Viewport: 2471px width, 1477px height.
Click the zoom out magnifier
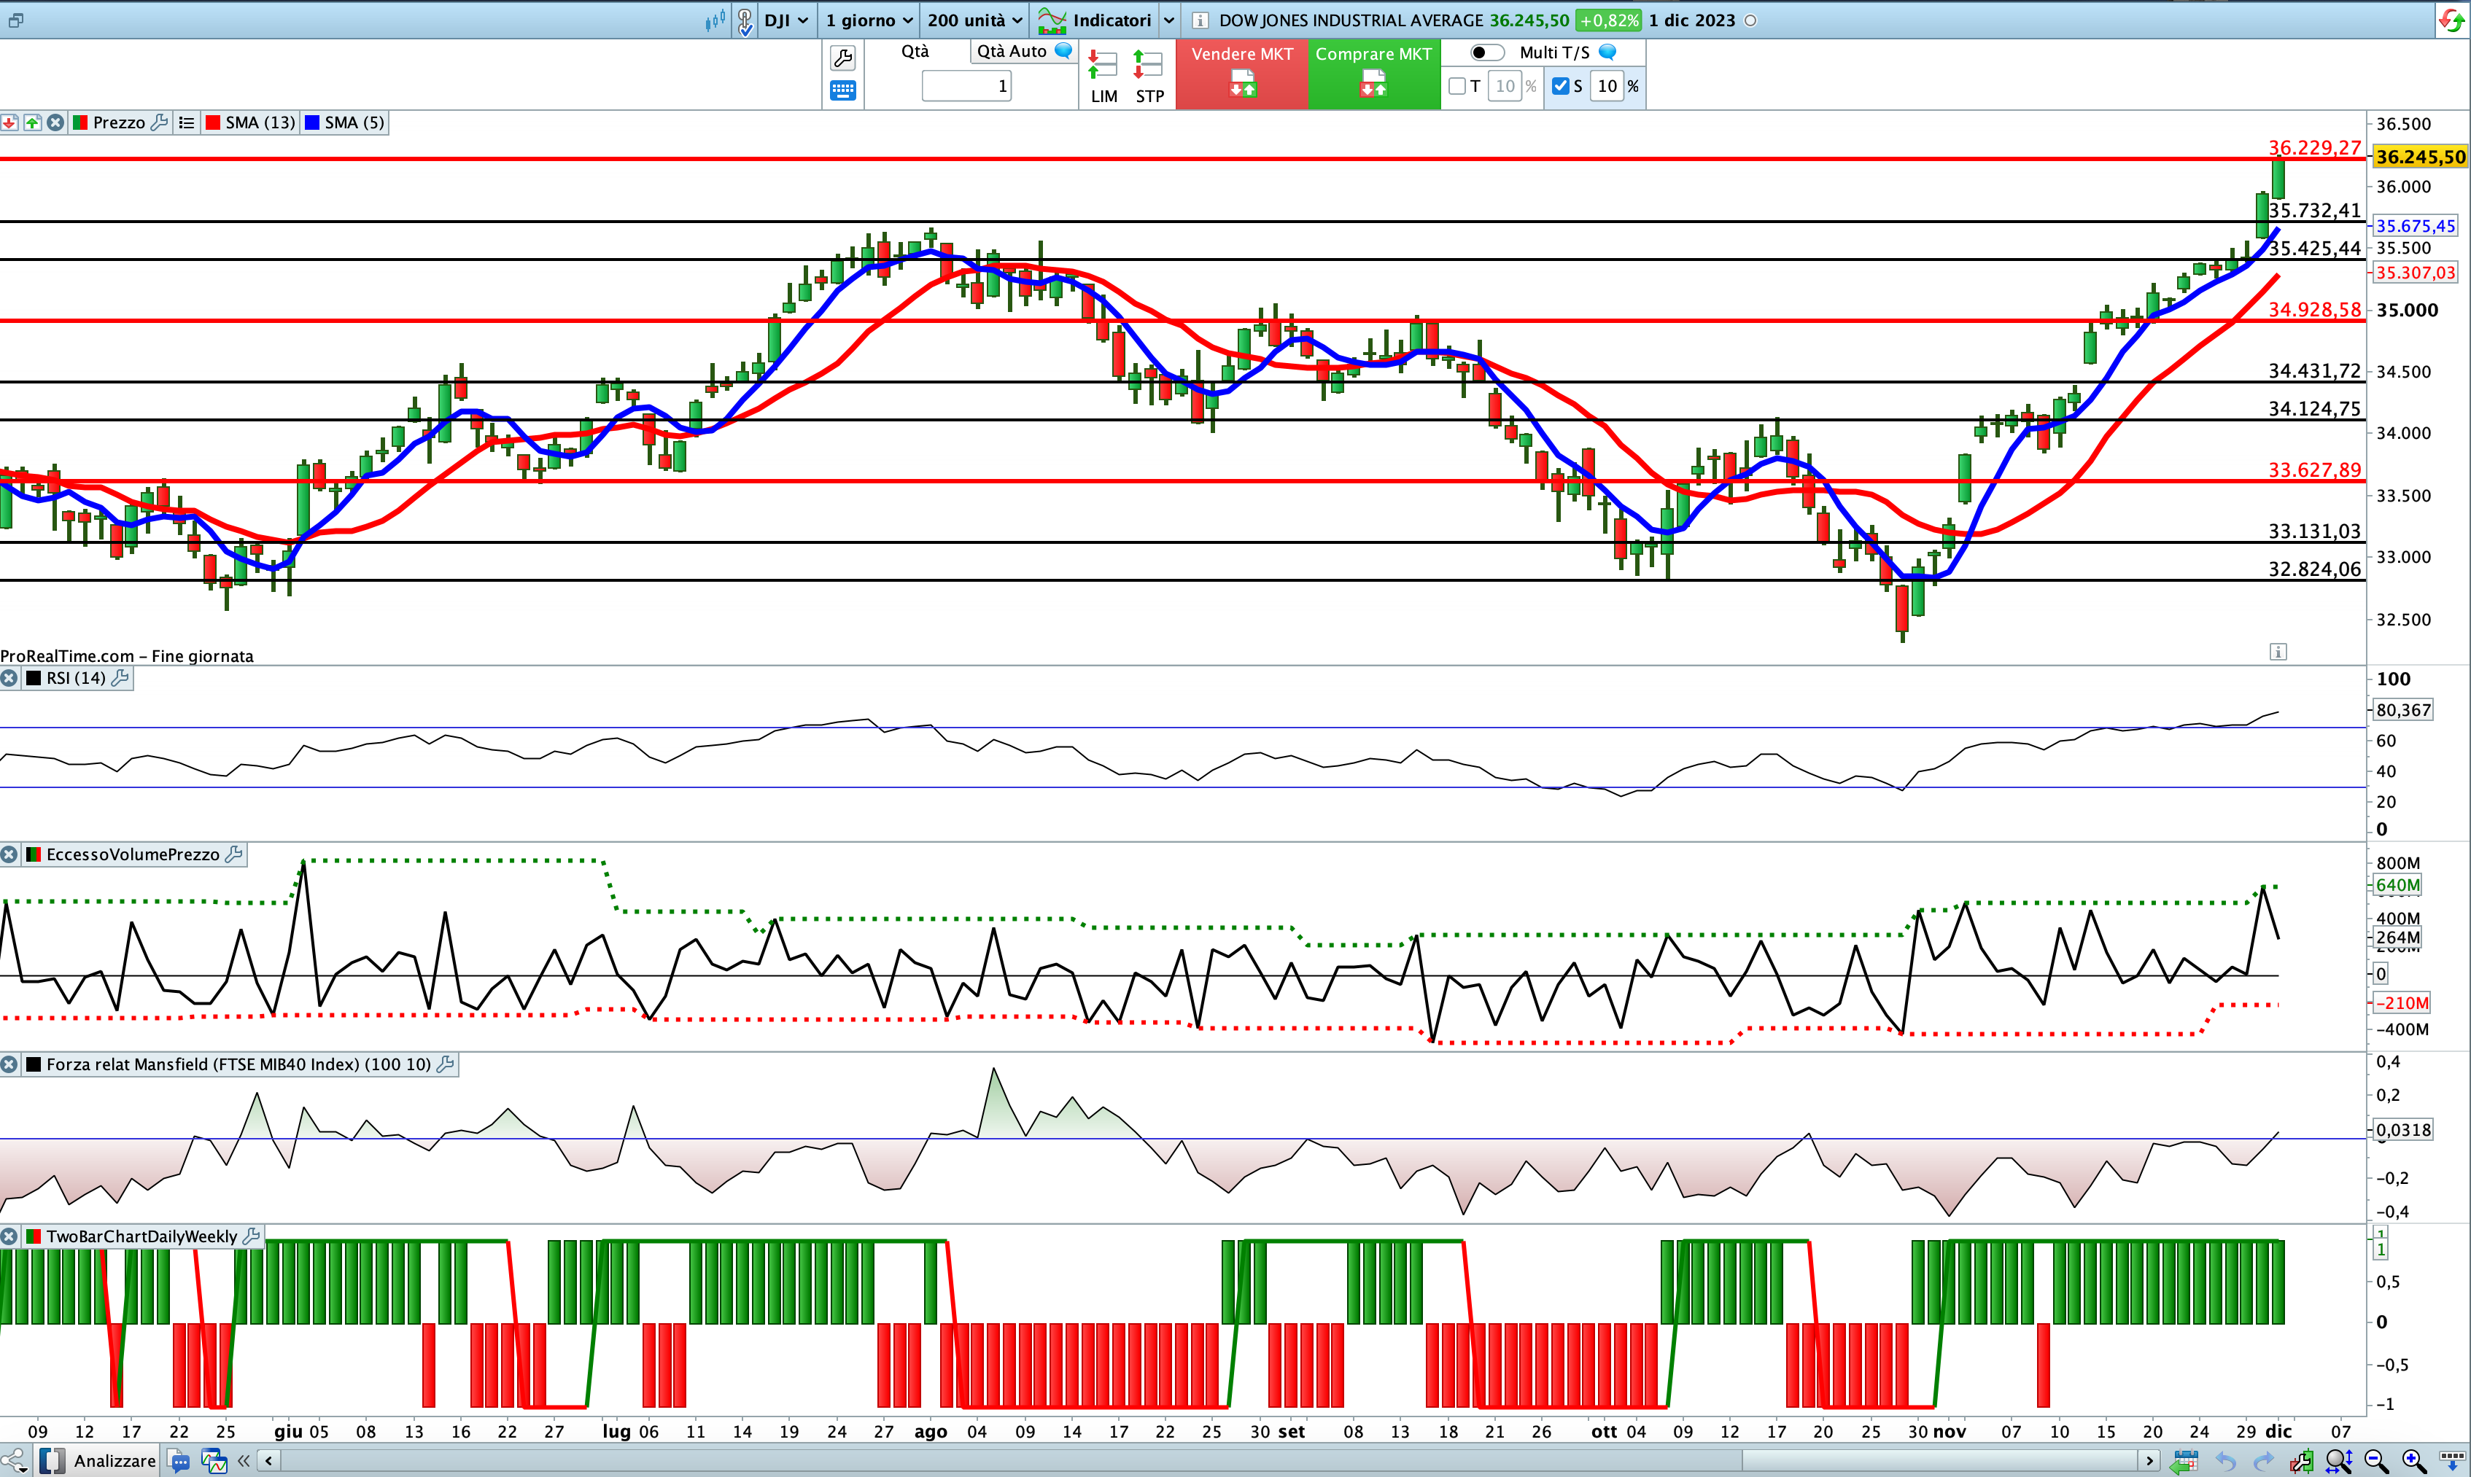pyautogui.click(x=2376, y=1461)
